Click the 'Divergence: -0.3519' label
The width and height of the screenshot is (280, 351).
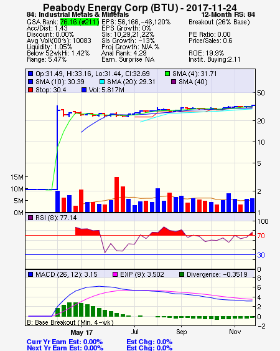click(x=217, y=274)
